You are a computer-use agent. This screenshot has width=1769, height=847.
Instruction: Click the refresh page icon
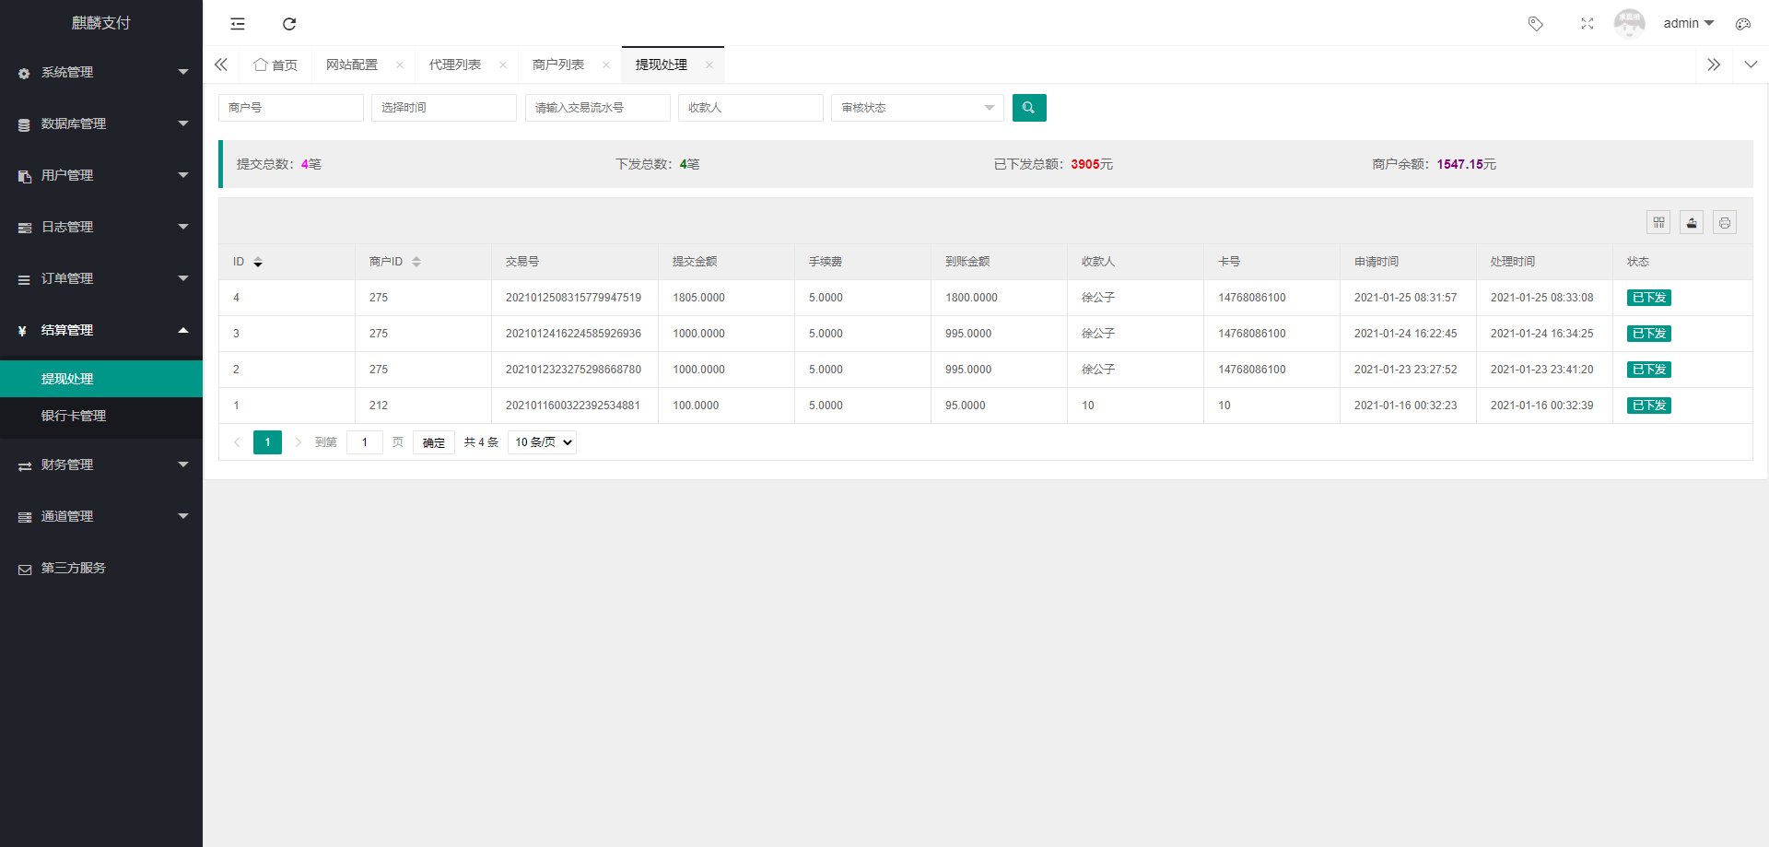click(x=289, y=24)
